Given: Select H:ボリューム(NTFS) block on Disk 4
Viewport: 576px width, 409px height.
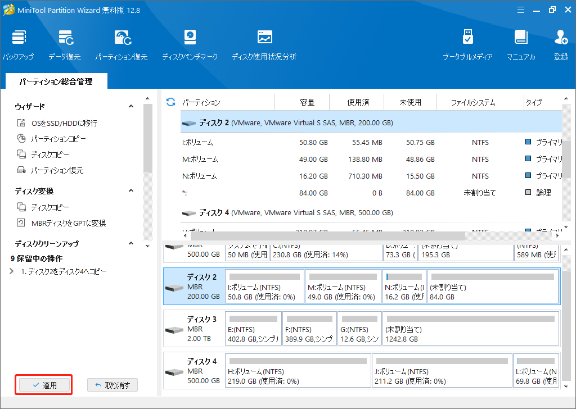Looking at the screenshot, I should click(x=298, y=370).
